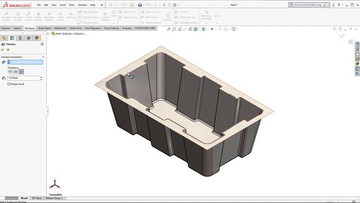Click the 10.00mm thickness value field
This screenshot has width=360, height=203.
(24, 78)
